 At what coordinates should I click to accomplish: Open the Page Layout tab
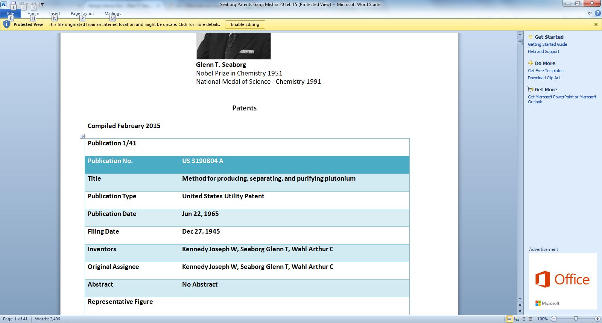82,14
